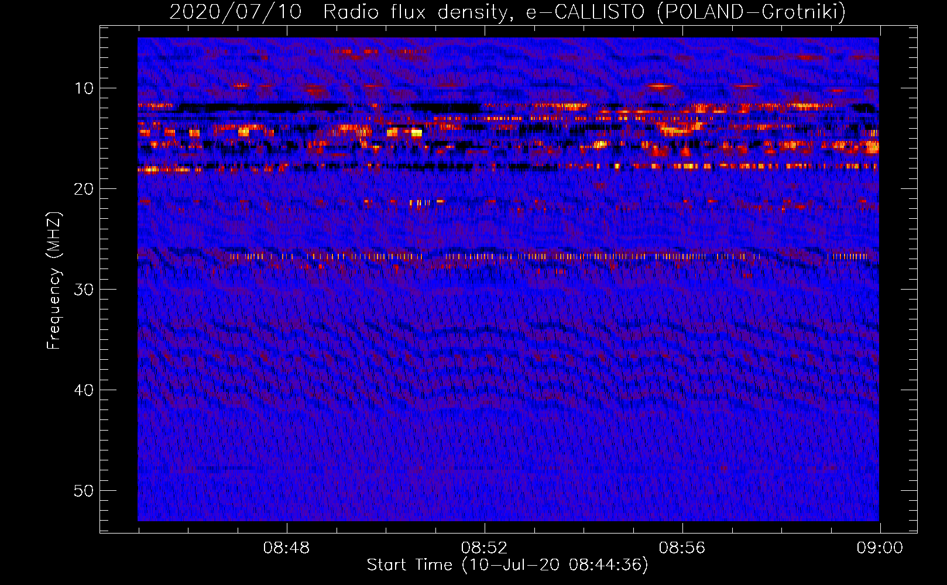Click the "Start Time" x-axis label
Viewport: 947px width, 585px height.
coord(507,565)
